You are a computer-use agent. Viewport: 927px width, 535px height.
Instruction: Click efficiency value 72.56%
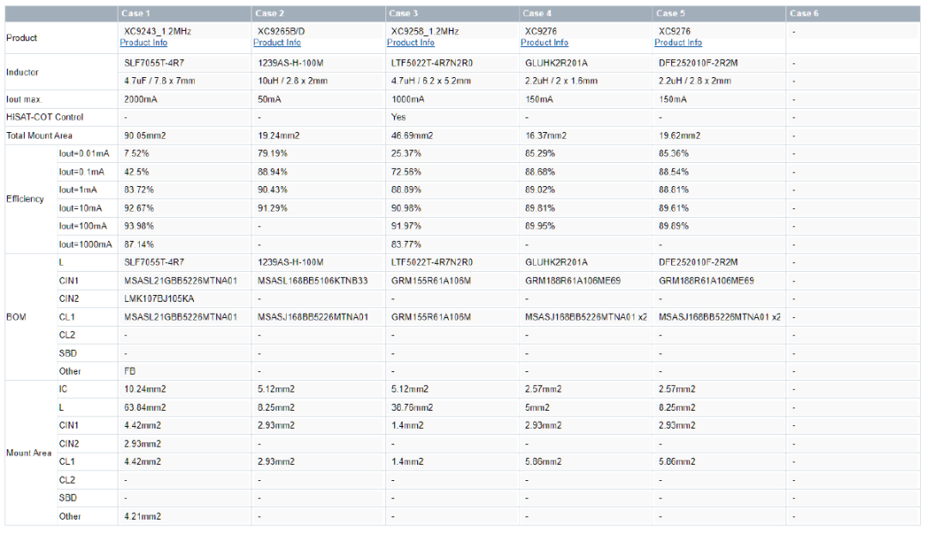tap(406, 171)
